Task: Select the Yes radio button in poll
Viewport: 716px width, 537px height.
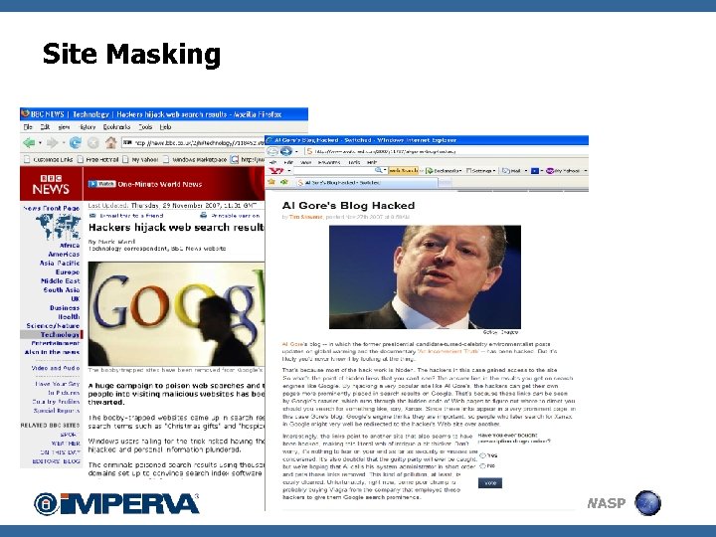Action: point(483,455)
